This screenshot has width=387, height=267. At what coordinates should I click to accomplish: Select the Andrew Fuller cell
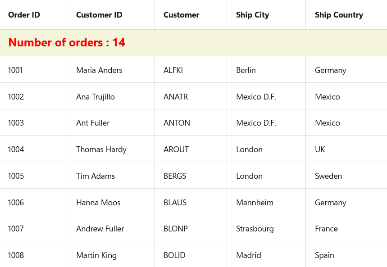coord(100,229)
